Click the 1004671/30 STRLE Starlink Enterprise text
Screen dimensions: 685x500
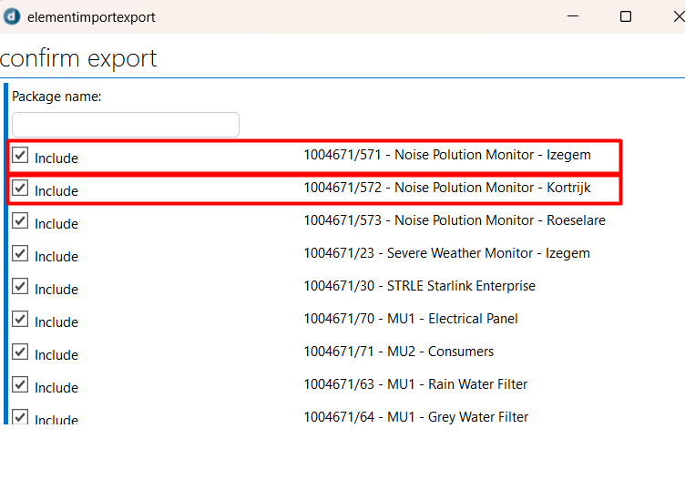point(419,286)
